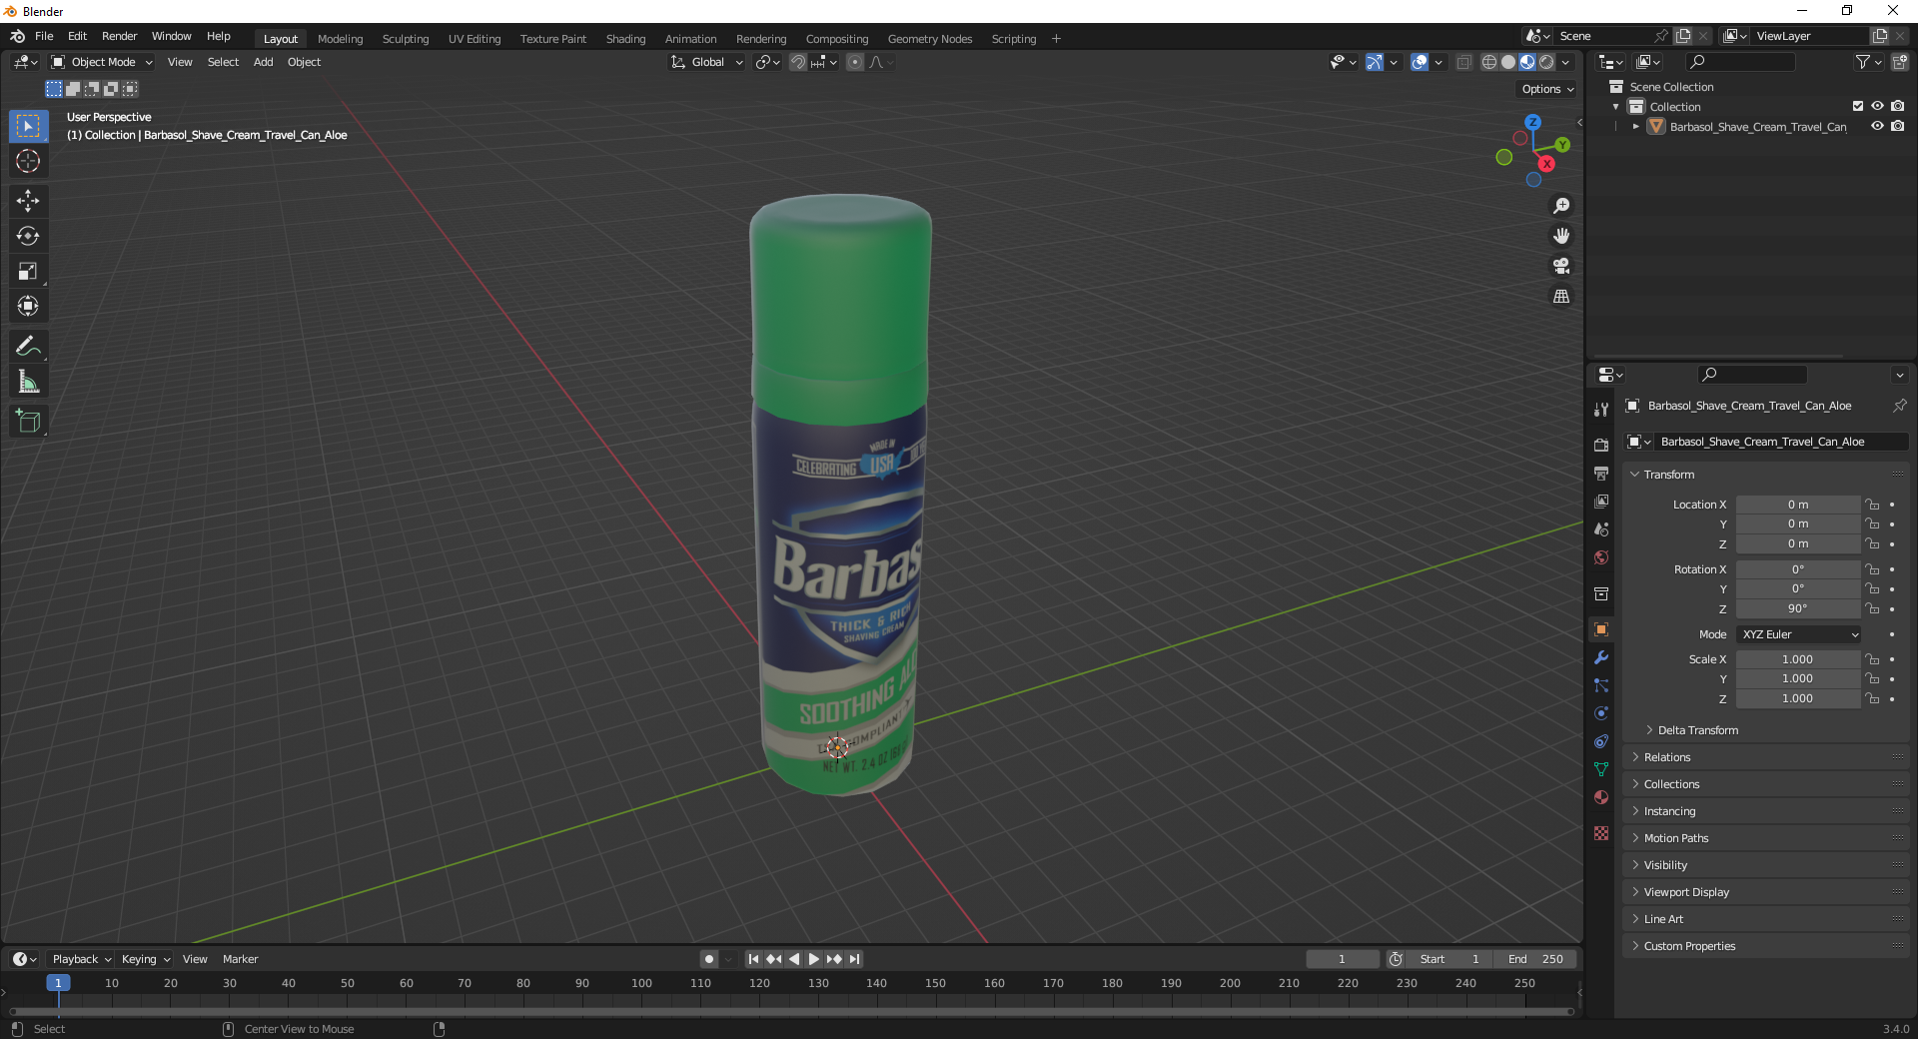Expand the Delta Transform panel
This screenshot has height=1039, width=1918.
click(1697, 730)
